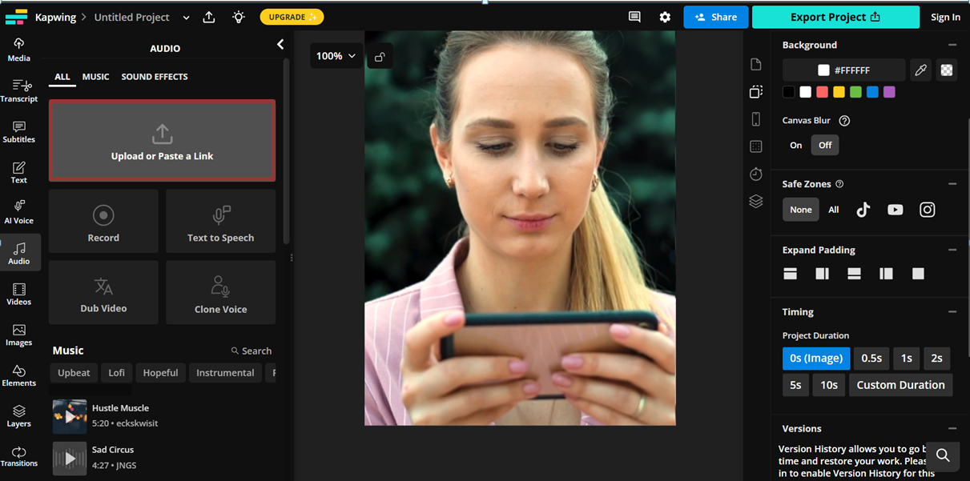This screenshot has width=970, height=481.
Task: Show the TikTok safe zone
Action: tap(863, 210)
